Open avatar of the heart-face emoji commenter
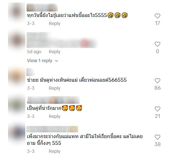The height and width of the screenshot is (157, 170). click(x=17, y=105)
